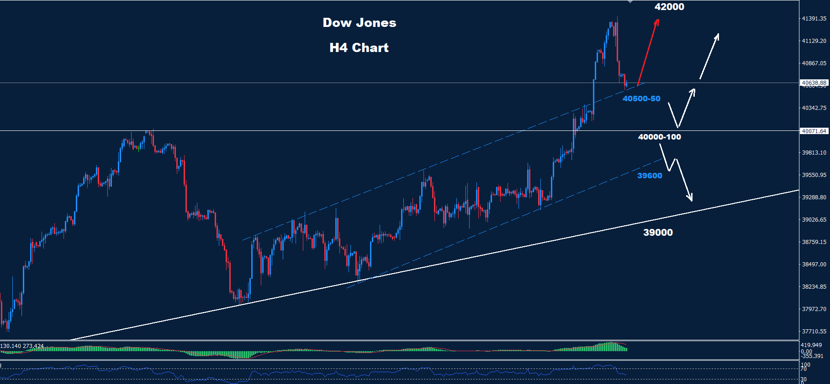Viewport: 830px width, 384px height.
Task: Select the "H4 Chart" text label
Action: [359, 47]
